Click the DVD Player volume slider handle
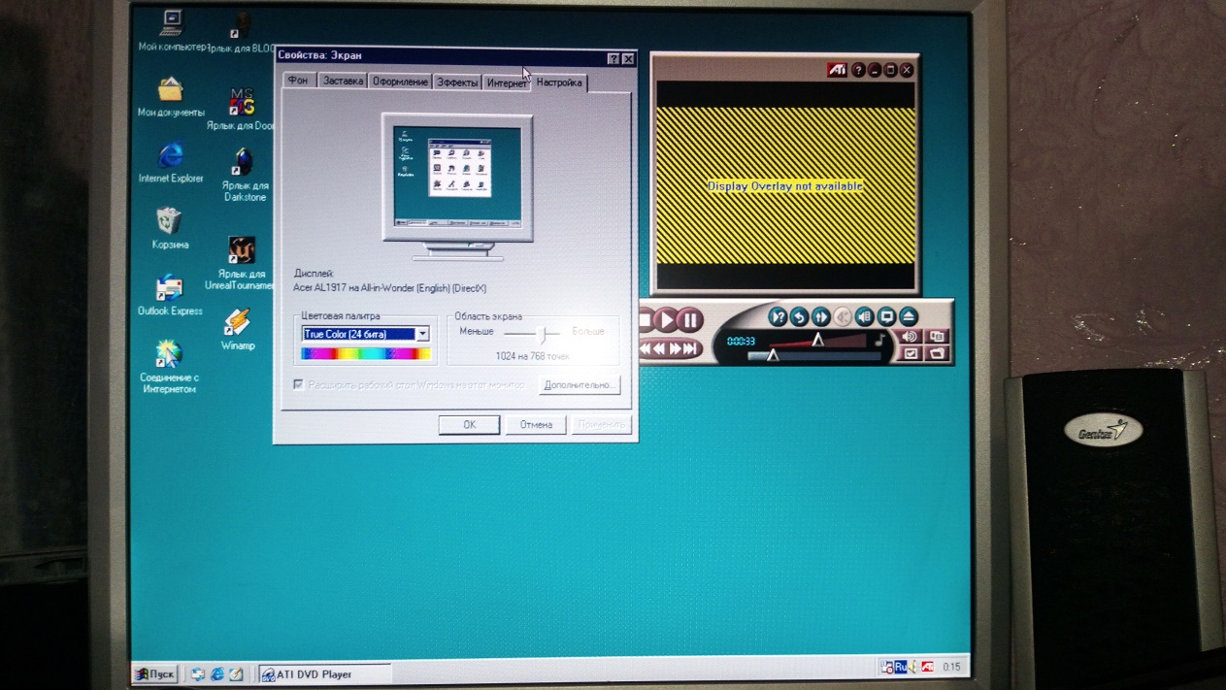Viewport: 1226px width, 690px height. (817, 340)
